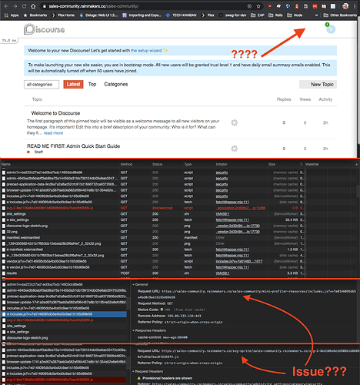Sort network requests by Type column
360x385 pixels.
(188, 164)
